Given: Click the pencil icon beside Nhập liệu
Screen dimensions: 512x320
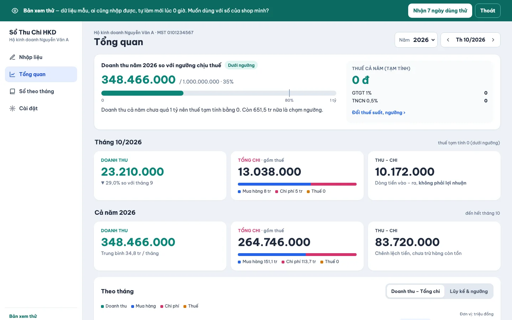Looking at the screenshot, I should tap(12, 57).
